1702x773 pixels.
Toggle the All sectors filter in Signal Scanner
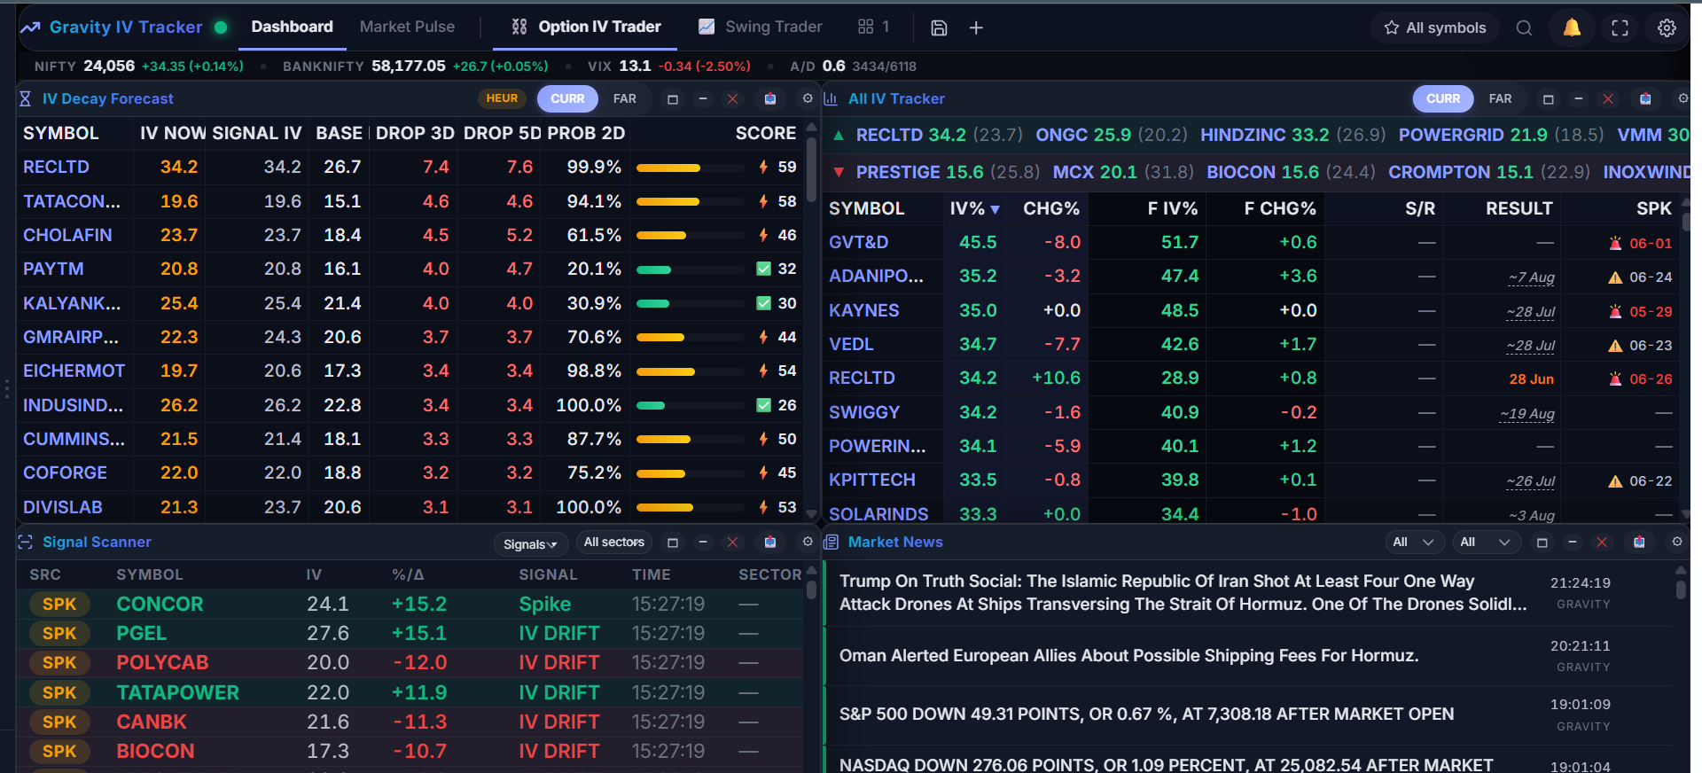[x=614, y=542]
